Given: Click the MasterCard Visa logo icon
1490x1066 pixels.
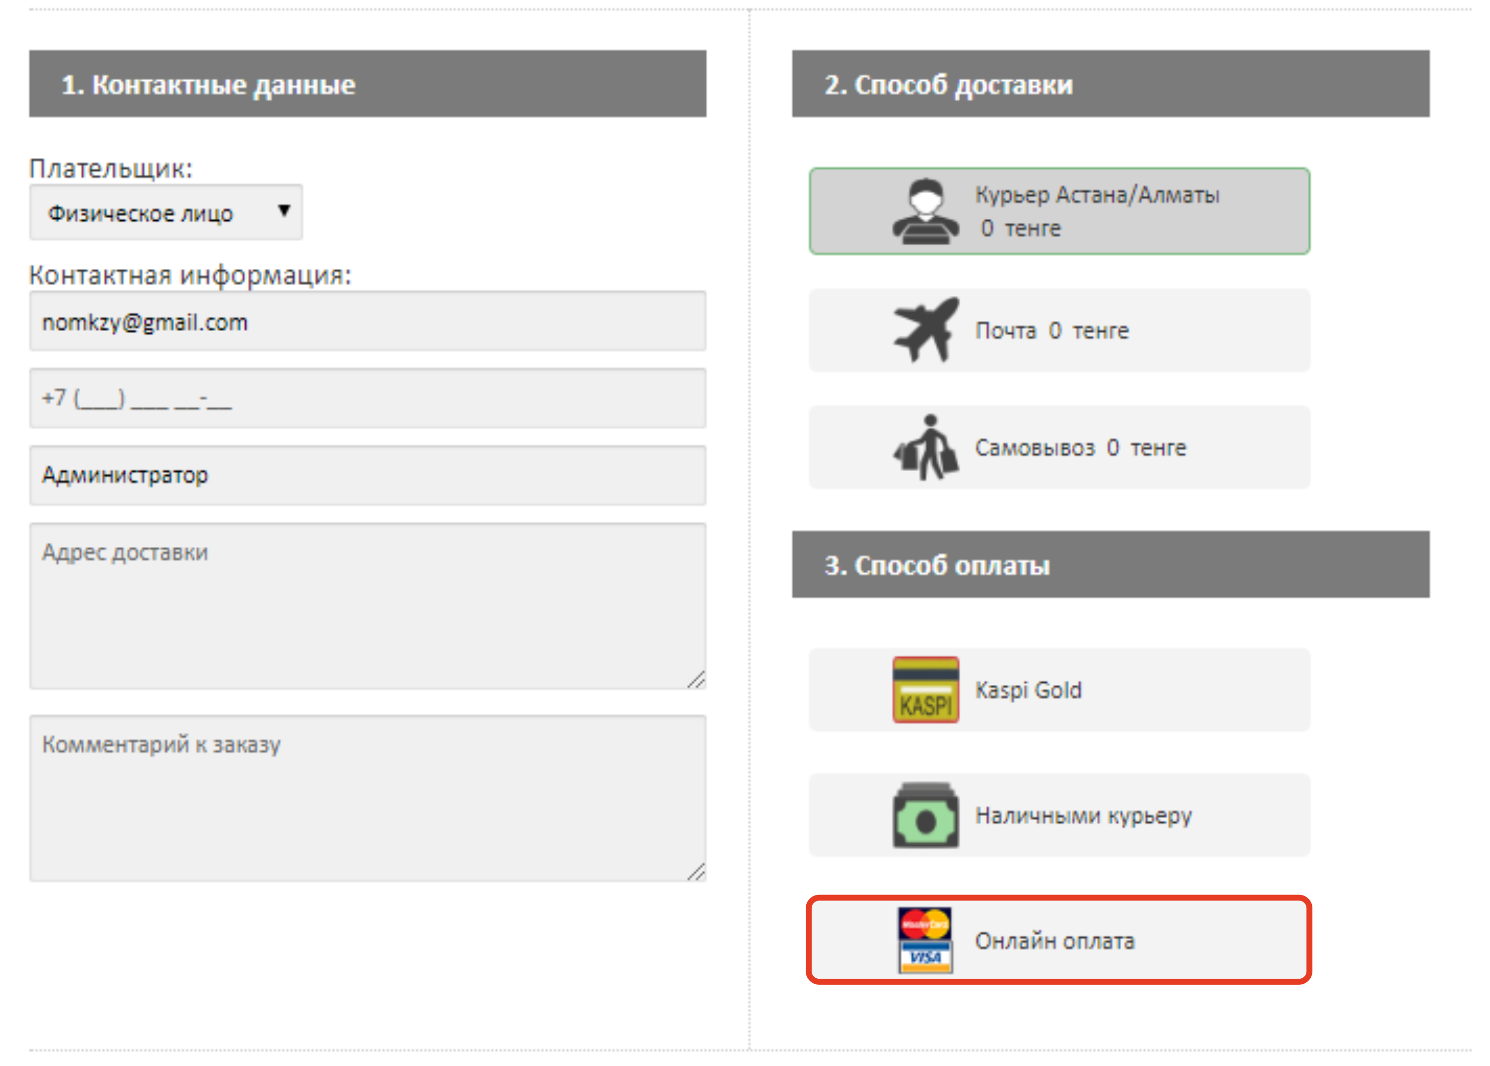Looking at the screenshot, I should point(926,940).
